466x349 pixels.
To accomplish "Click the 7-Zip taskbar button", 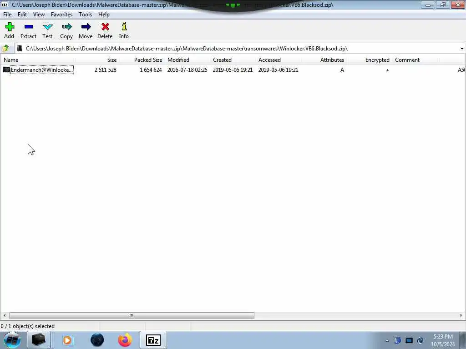I will [153, 340].
